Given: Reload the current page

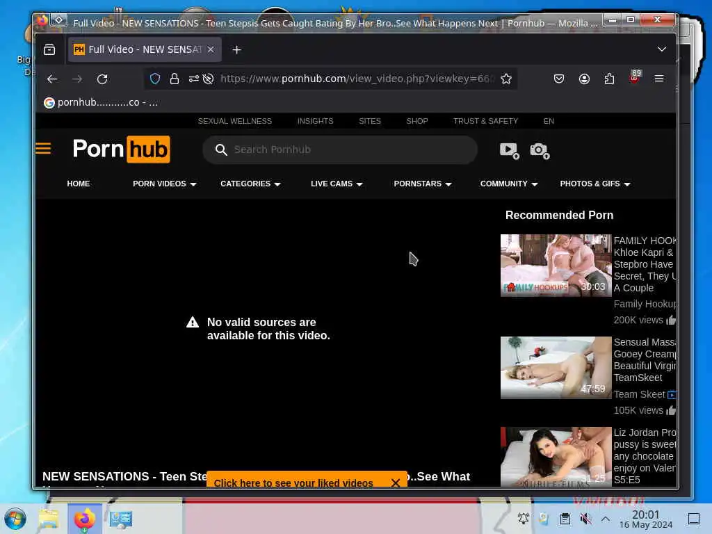Looking at the screenshot, I should (102, 79).
